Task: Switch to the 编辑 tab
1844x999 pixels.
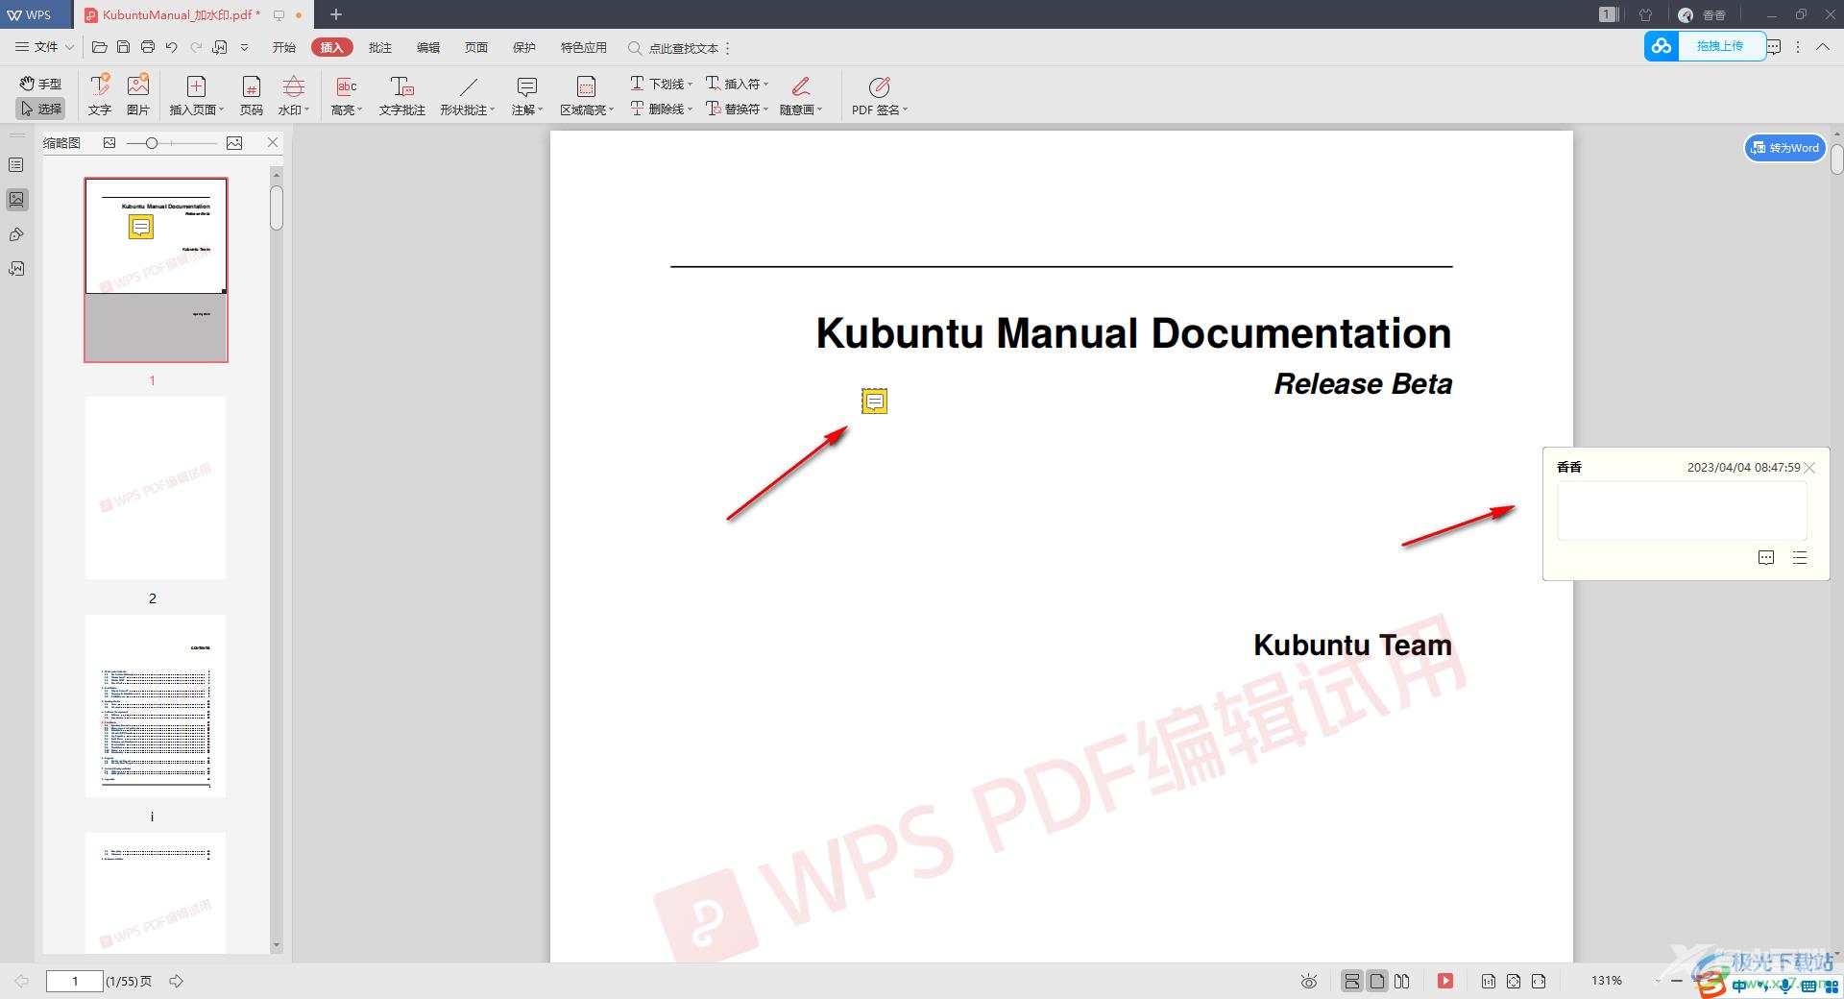Action: 428,47
